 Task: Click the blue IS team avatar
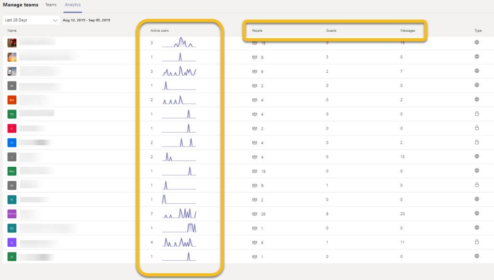tap(12, 143)
